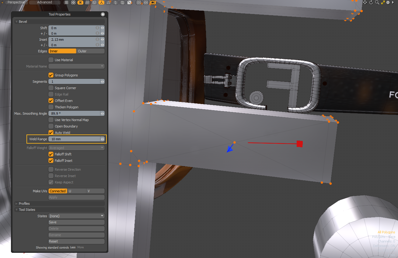Toggle the orange framed viewport icon
This screenshot has height=258, width=398.
pyautogui.click(x=153, y=2)
